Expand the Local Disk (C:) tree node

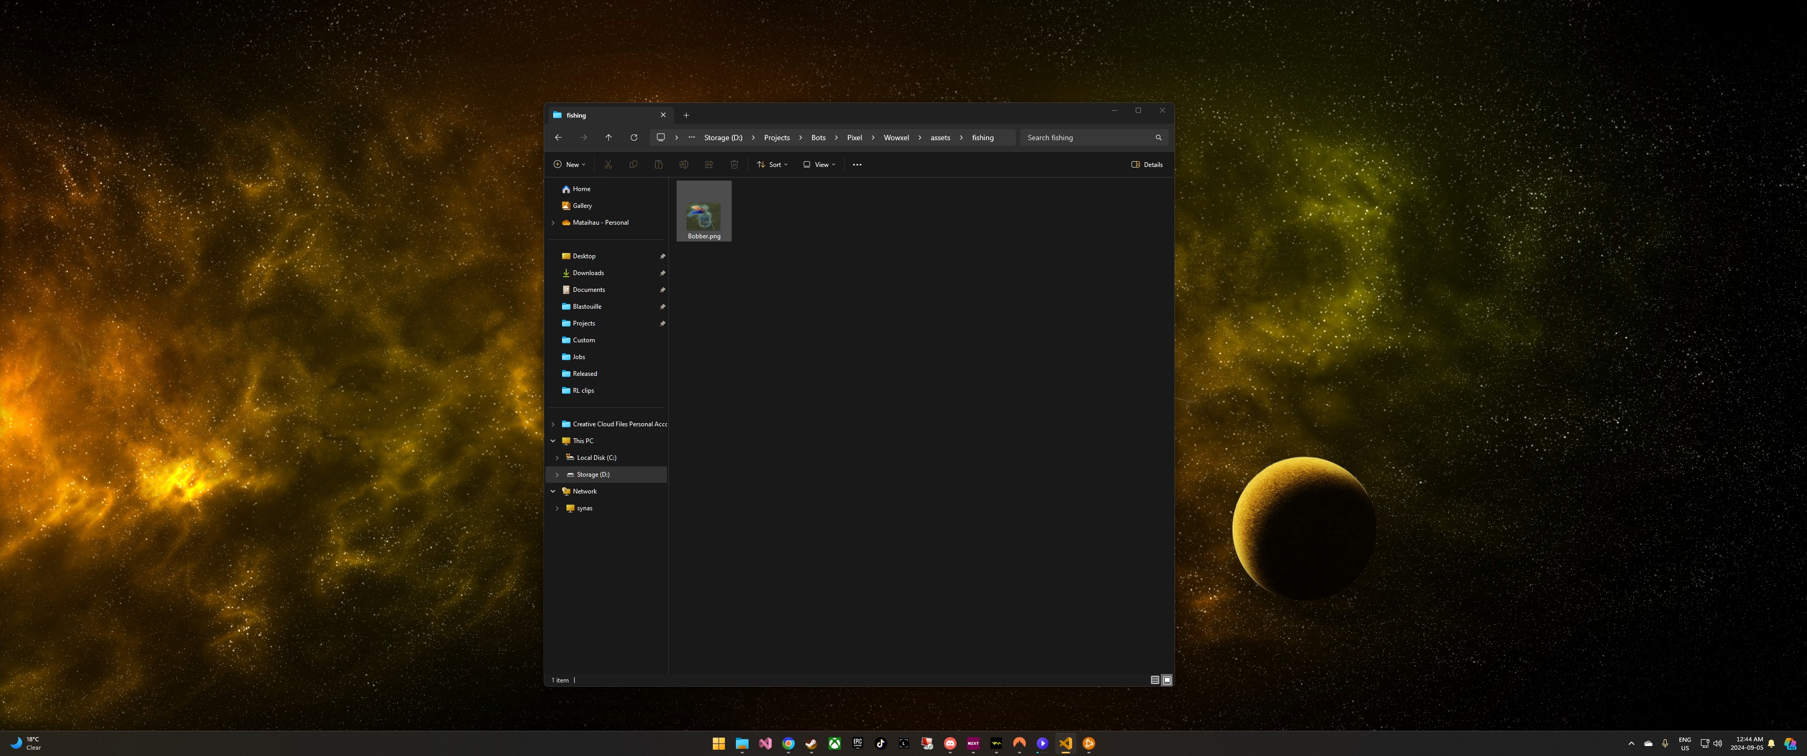[x=557, y=458]
